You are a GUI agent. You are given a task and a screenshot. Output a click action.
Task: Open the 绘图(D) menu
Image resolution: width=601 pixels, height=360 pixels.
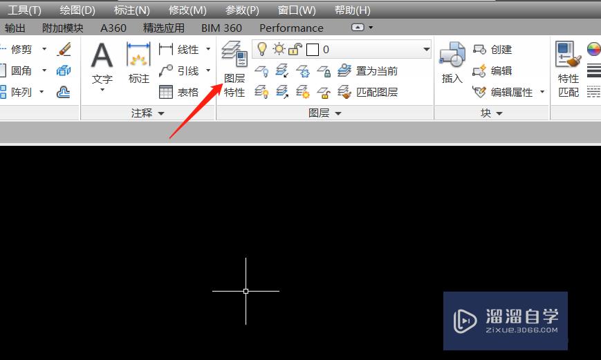click(x=77, y=10)
